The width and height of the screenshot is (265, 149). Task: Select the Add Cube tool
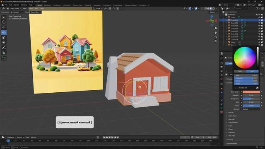click(x=4, y=58)
